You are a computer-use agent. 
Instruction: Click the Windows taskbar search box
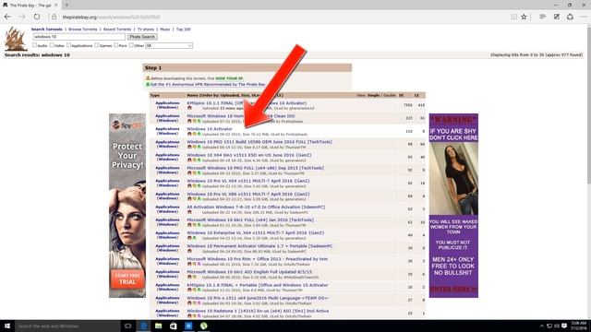(67, 326)
